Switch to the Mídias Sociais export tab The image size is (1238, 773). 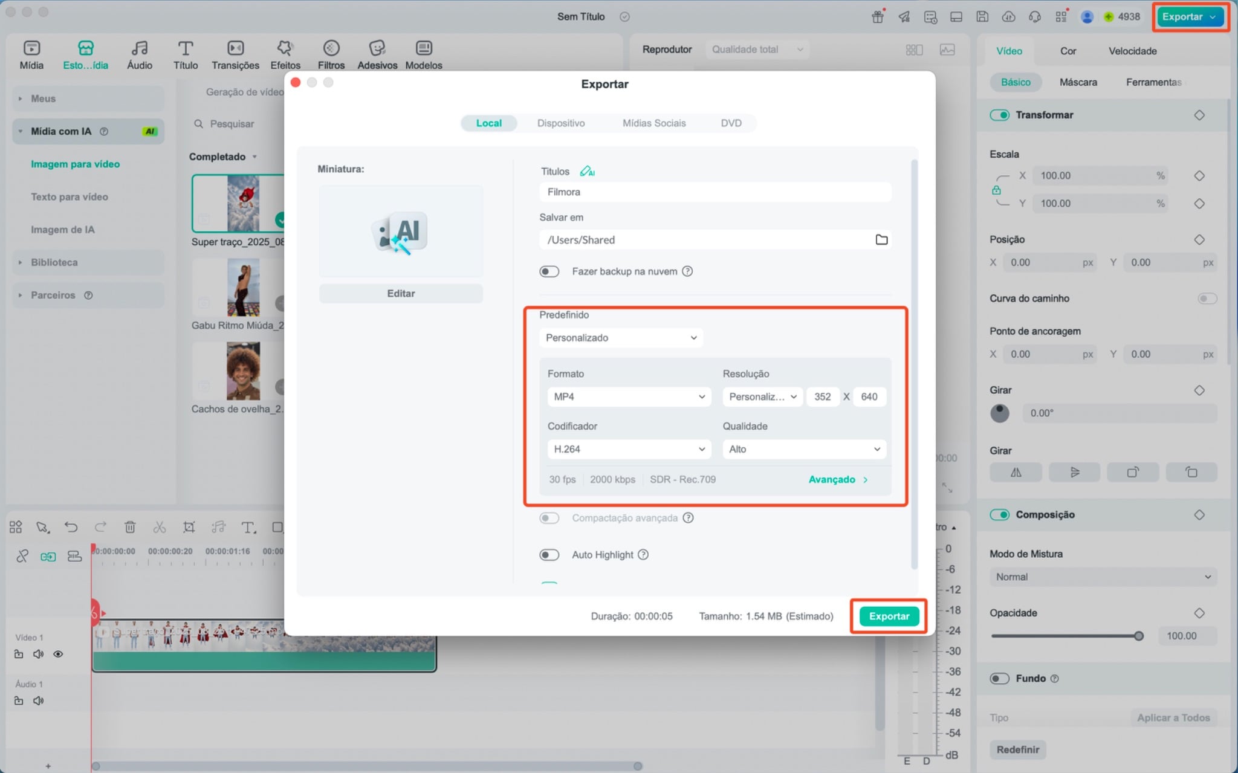coord(654,123)
